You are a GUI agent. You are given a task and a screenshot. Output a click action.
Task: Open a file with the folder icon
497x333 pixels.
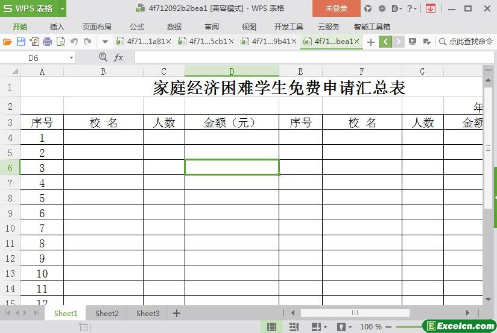[x=7, y=42]
